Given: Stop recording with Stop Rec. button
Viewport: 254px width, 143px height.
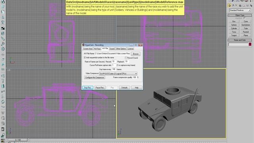Looking at the screenshot, I should coord(88,87).
